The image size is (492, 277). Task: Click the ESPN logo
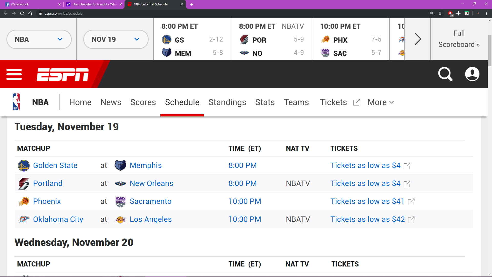pyautogui.click(x=63, y=74)
